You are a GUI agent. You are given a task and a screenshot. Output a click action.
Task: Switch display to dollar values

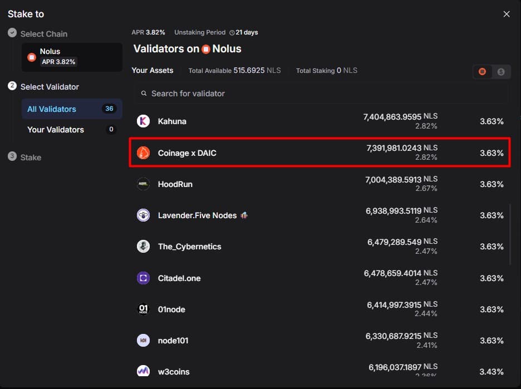[501, 72]
